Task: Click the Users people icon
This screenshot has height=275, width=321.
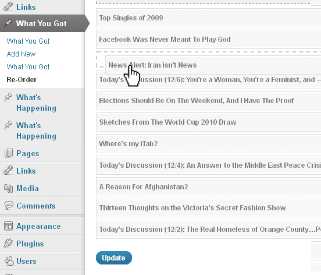Action: tap(9, 261)
